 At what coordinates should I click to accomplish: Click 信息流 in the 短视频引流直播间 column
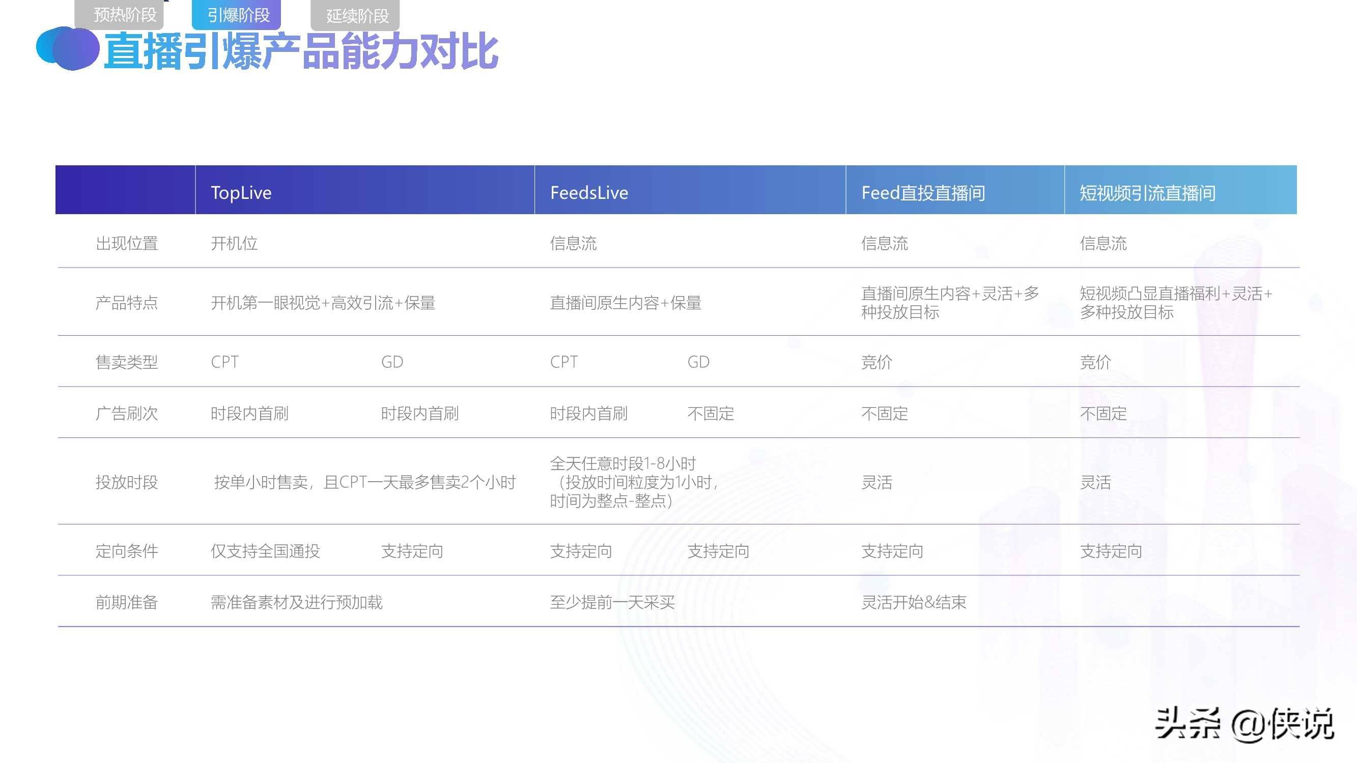(x=1103, y=243)
